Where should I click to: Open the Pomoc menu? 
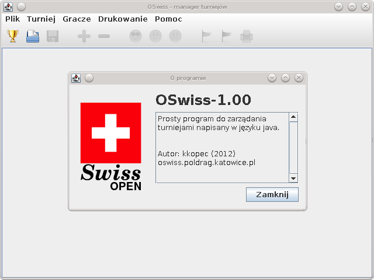(168, 19)
